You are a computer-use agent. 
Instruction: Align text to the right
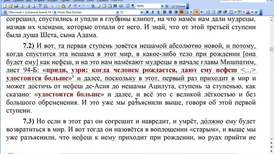coord(176,12)
